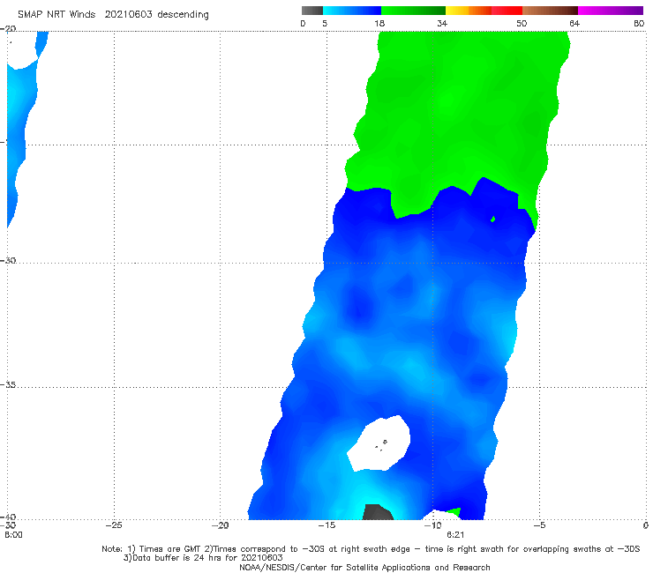The height and width of the screenshot is (573, 653).
Task: Click the NOAA/NESDIS Center credit text
Action: tap(364, 567)
